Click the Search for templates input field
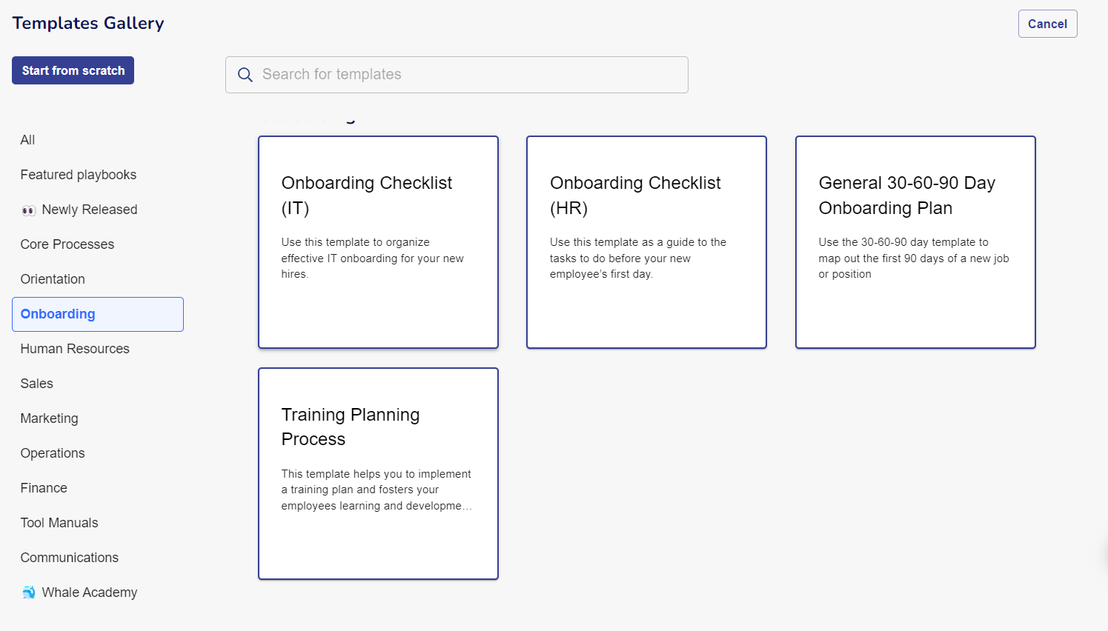This screenshot has width=1108, height=631. tap(457, 74)
